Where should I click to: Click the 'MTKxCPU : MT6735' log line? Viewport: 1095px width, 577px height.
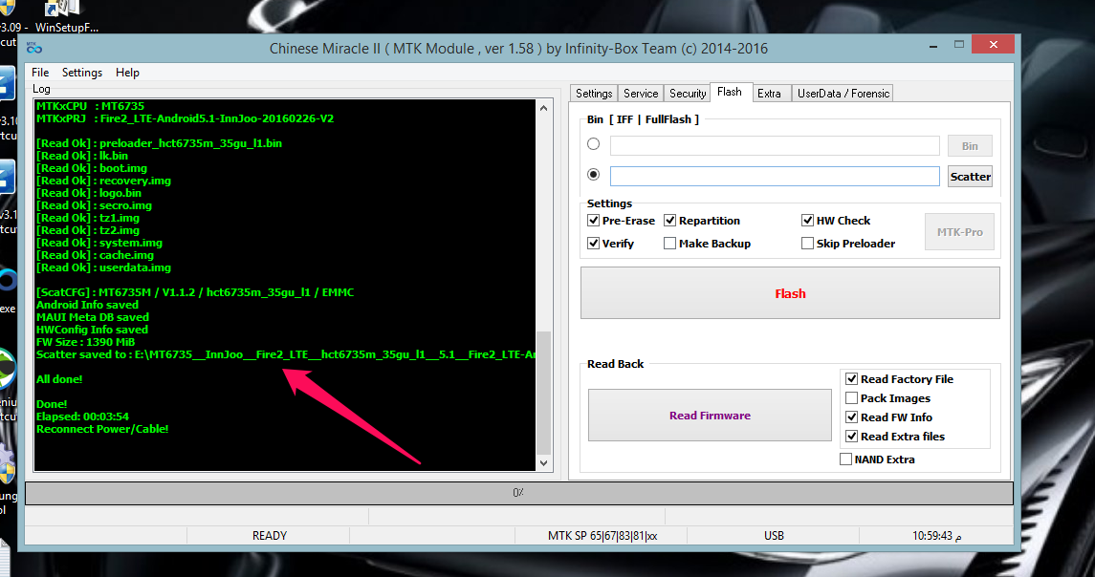point(90,106)
